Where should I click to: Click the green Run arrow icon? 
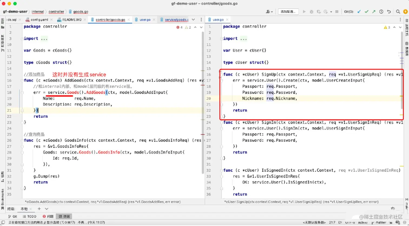coord(304,12)
